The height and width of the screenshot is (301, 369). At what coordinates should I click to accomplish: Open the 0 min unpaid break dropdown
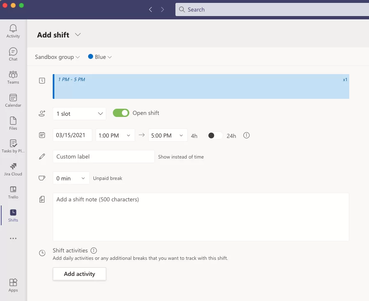(70, 178)
